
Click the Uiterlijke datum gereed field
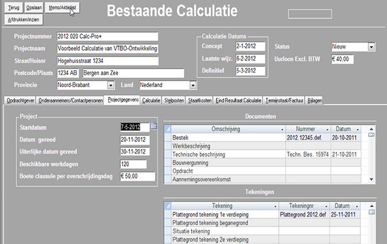click(135, 151)
